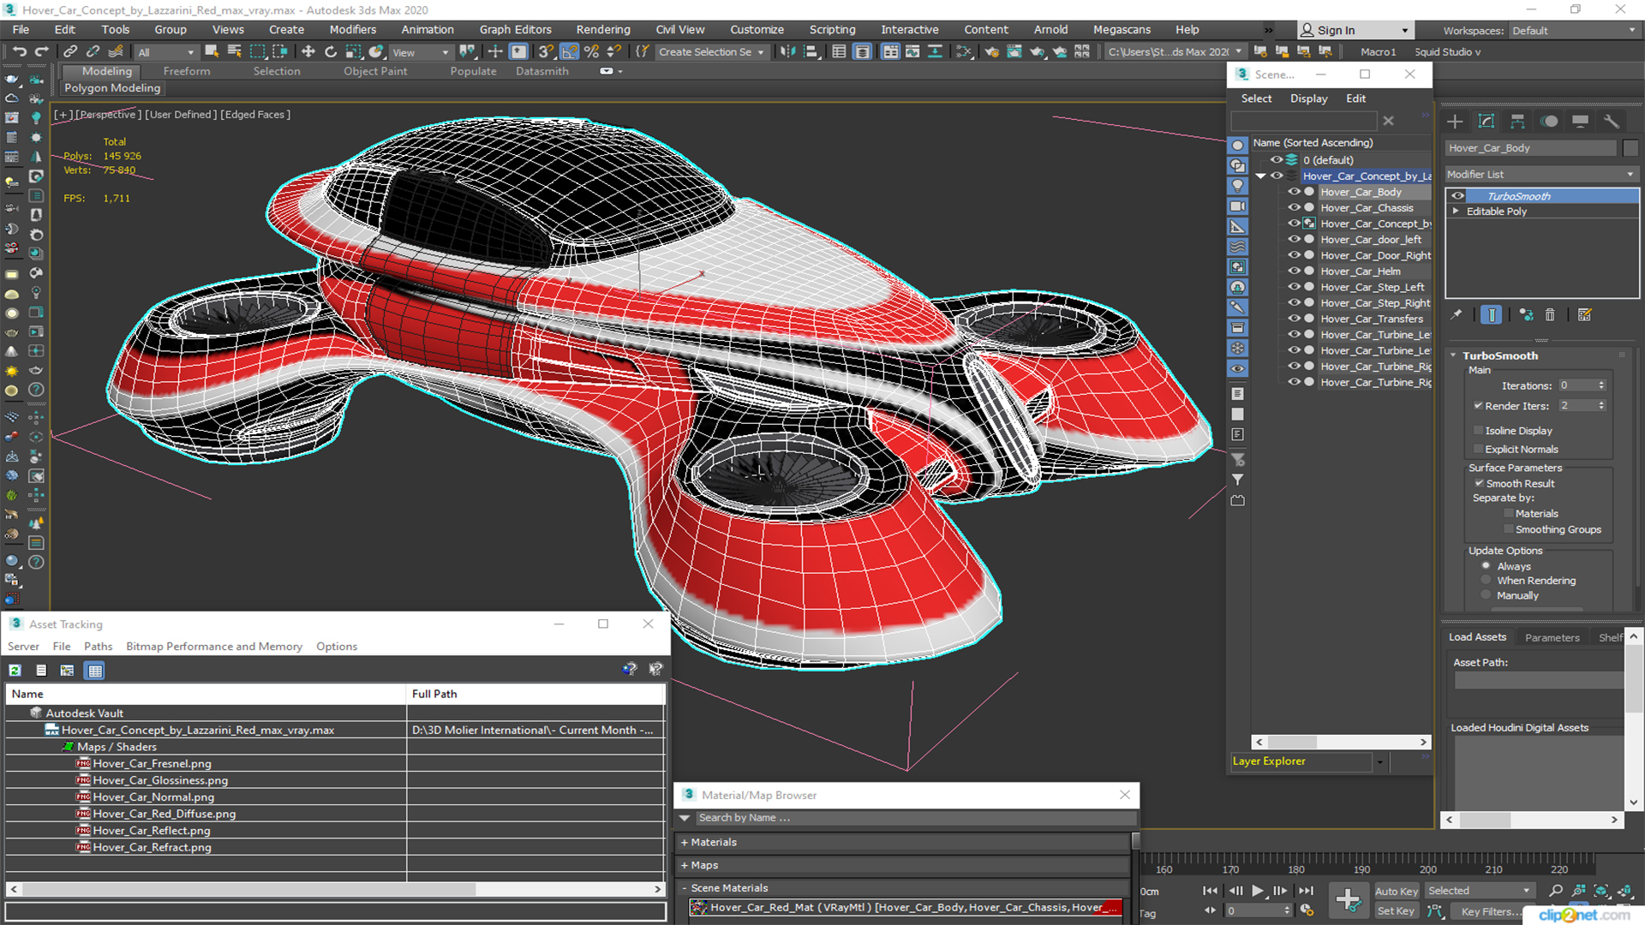This screenshot has height=925, width=1645.
Task: Click the Undo arrow icon
Action: (19, 51)
